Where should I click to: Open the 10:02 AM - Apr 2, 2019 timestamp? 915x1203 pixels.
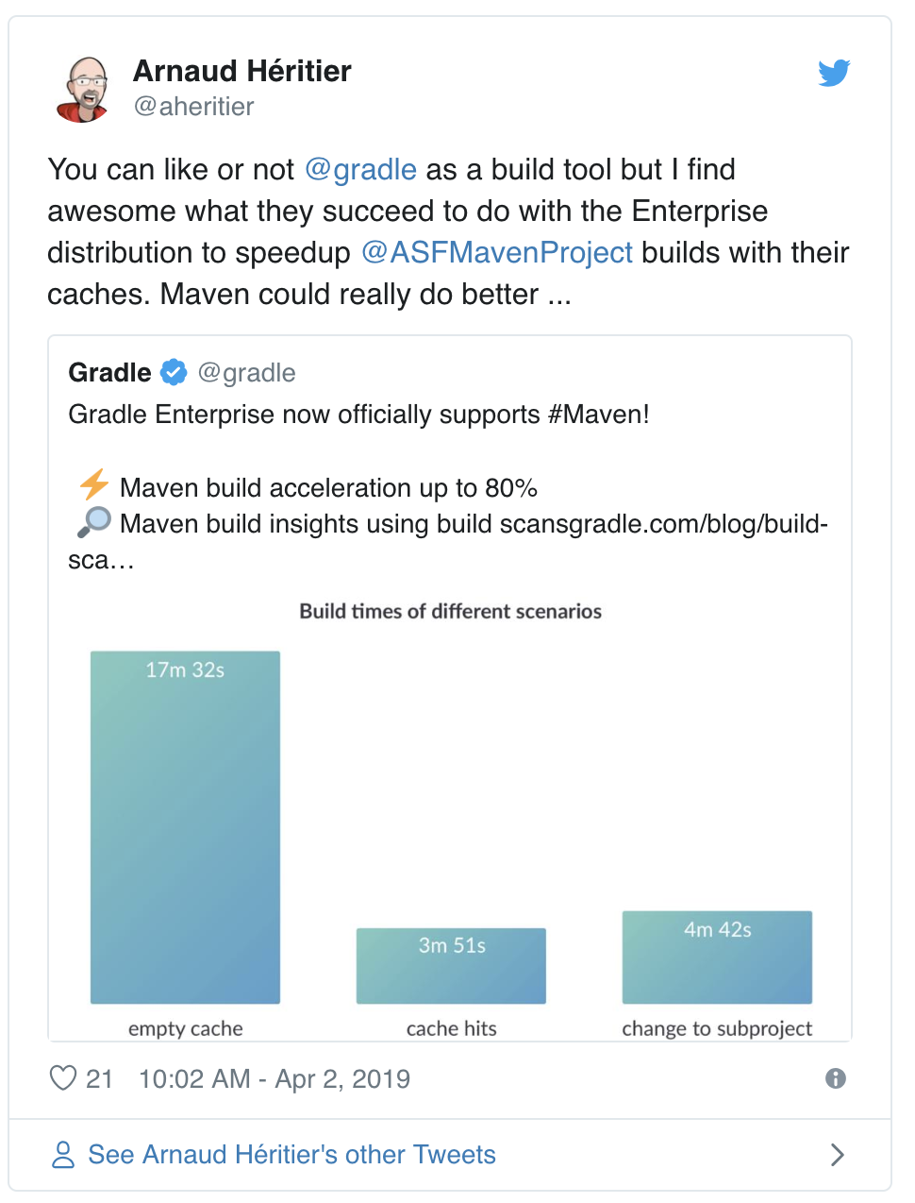pyautogui.click(x=274, y=1079)
